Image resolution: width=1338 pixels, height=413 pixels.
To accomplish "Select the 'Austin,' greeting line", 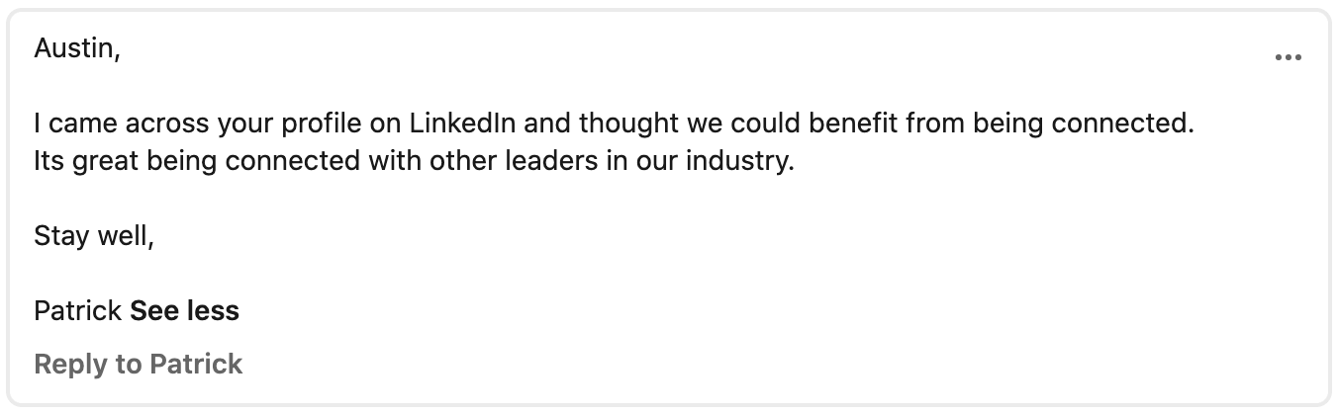I will 77,49.
